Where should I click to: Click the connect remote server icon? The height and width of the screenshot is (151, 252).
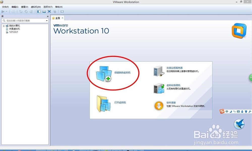(159, 71)
